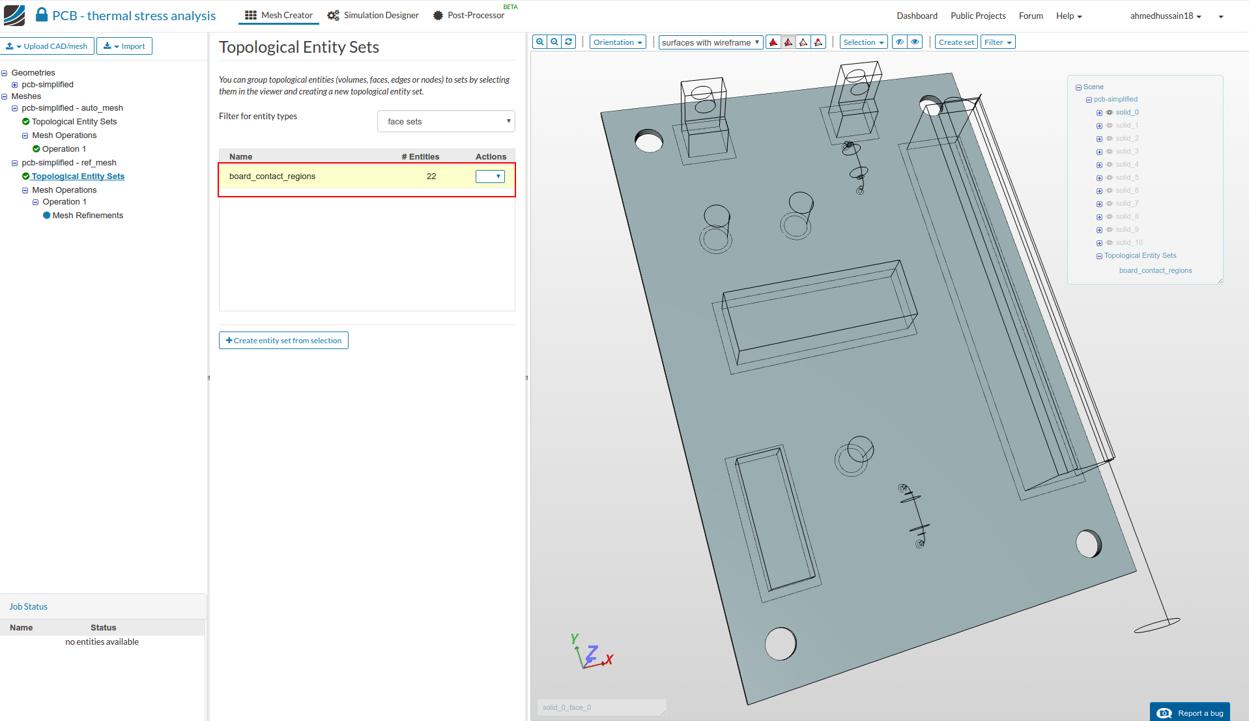The width and height of the screenshot is (1249, 721).
Task: Toggle visibility of solid_10
Action: pos(1110,243)
